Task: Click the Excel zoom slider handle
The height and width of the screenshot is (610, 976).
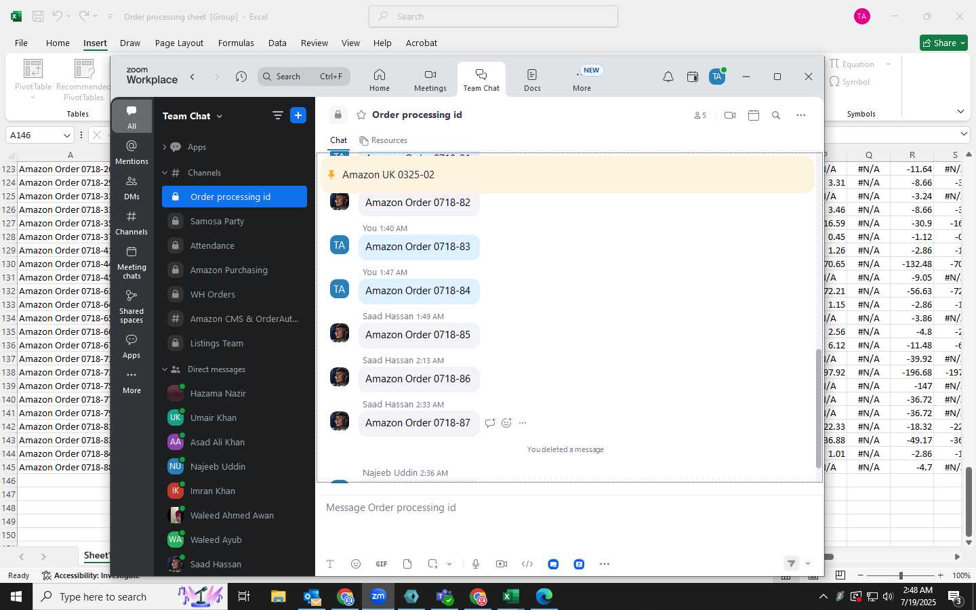Action: [x=901, y=575]
